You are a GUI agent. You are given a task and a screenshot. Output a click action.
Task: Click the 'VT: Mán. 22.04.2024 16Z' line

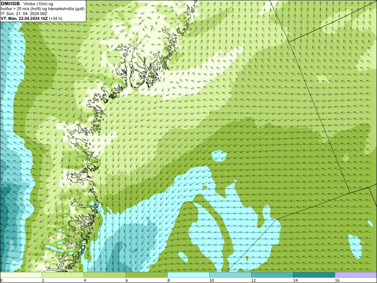24,18
